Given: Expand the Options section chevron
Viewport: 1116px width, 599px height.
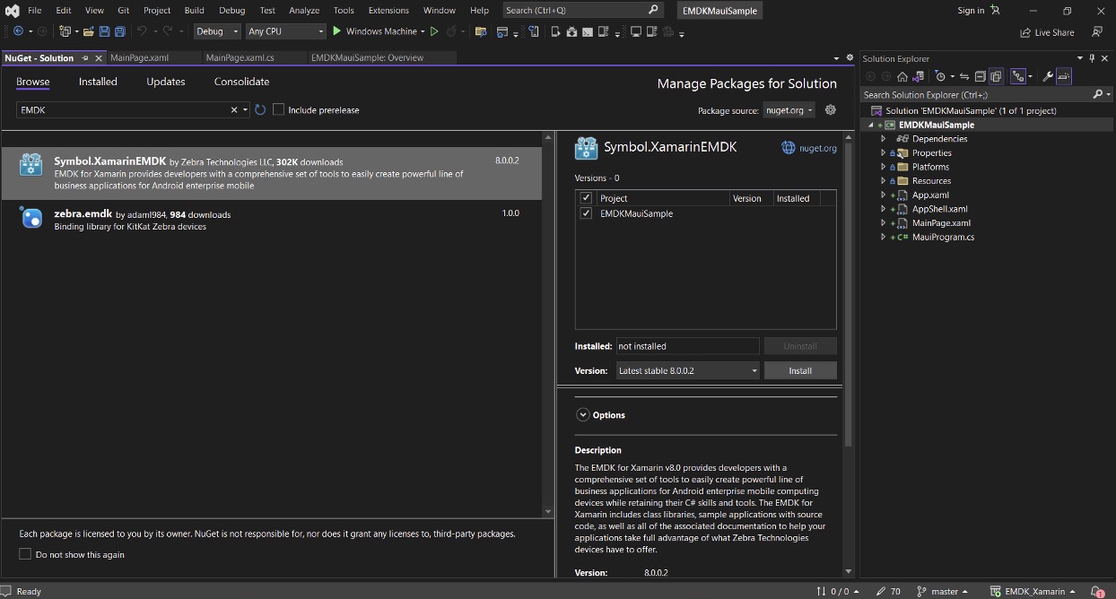Looking at the screenshot, I should (583, 415).
